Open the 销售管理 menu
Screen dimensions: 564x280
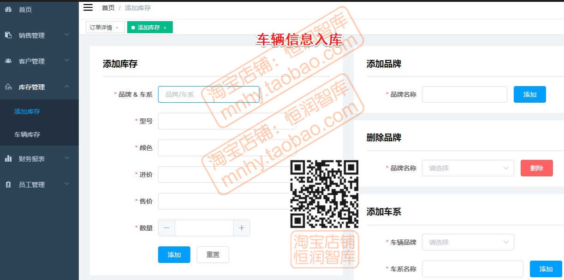tap(39, 35)
